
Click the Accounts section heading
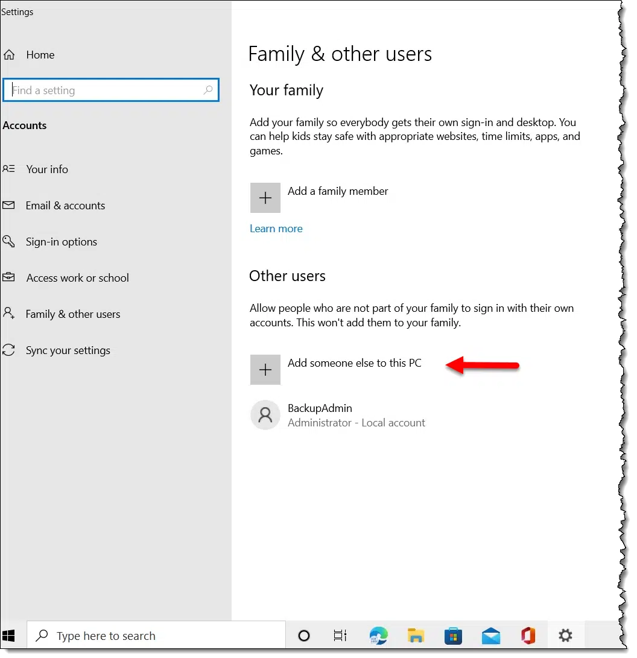(24, 125)
